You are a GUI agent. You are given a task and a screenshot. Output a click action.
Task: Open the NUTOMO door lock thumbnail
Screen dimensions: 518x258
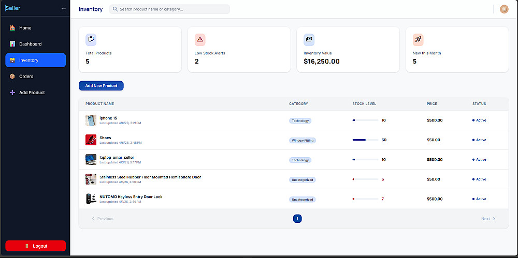[x=91, y=199]
